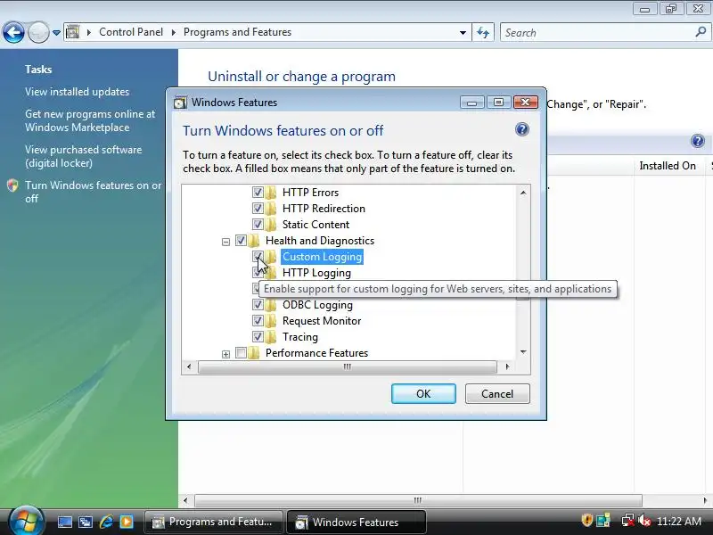
Task: Click the Windows Features title bar icon
Action: (x=181, y=103)
